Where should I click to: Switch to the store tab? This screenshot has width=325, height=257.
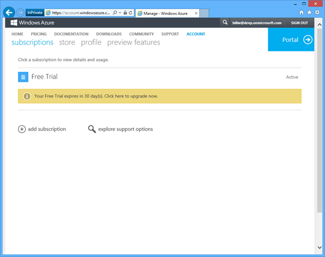[67, 42]
